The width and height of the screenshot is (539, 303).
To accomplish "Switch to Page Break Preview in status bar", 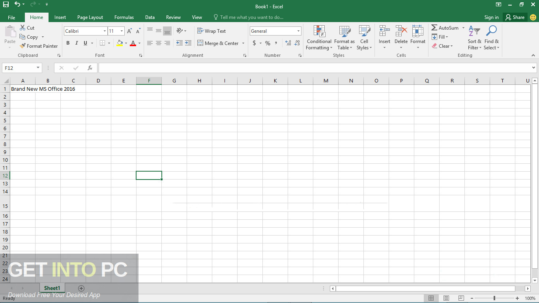I will (461, 298).
